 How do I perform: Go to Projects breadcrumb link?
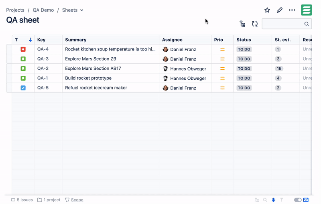15,10
